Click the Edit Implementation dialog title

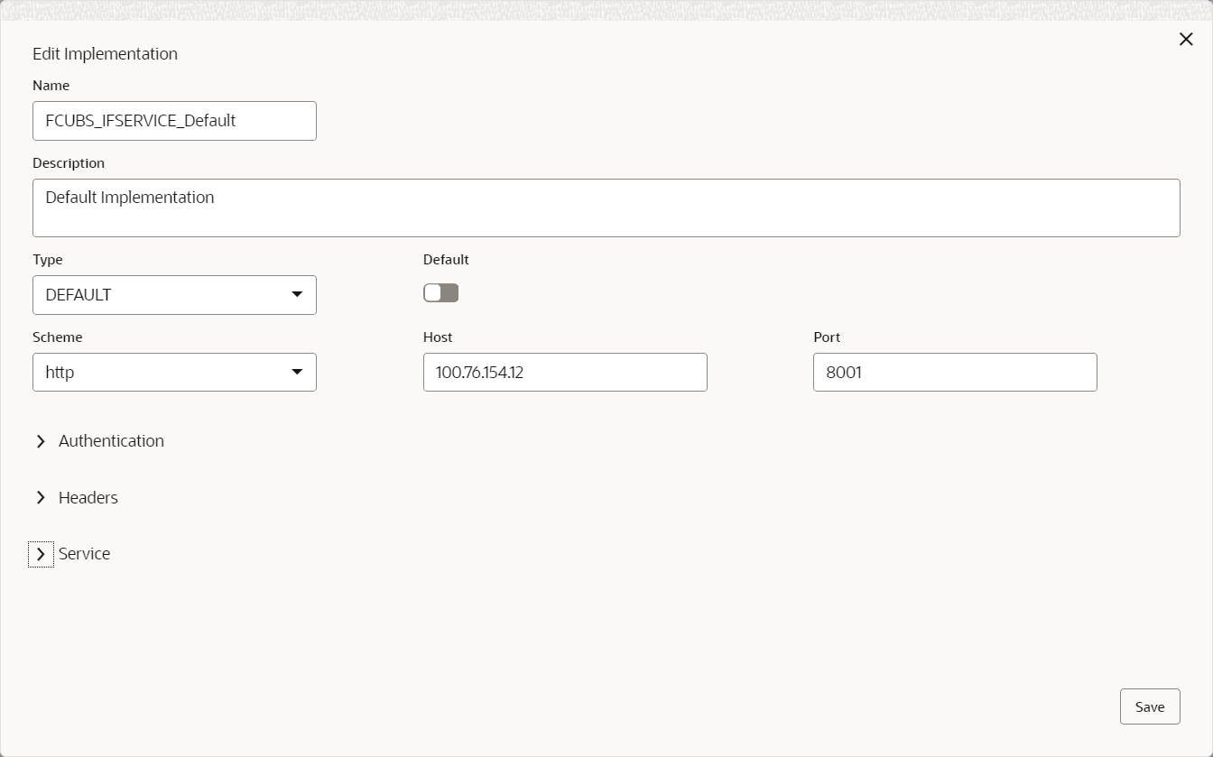pos(105,54)
